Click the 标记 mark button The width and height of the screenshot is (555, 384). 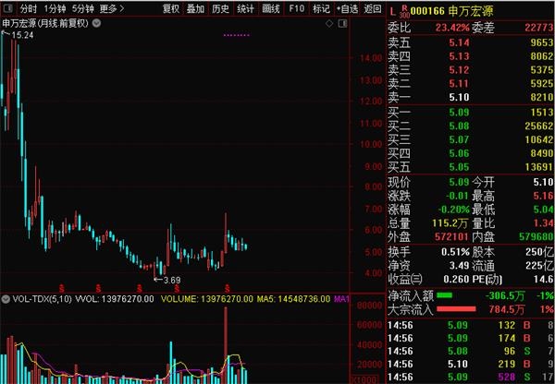[x=321, y=8]
